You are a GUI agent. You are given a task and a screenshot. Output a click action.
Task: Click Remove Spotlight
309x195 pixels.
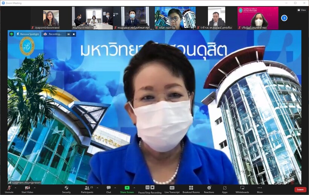pos(27,34)
